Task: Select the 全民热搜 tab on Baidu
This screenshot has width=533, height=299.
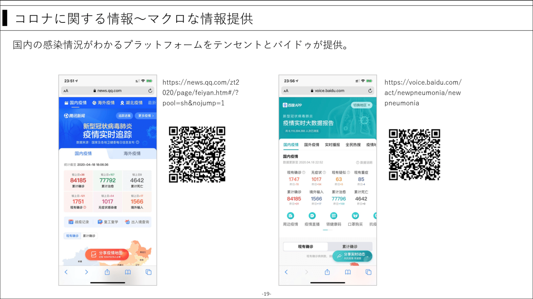Action: pos(353,144)
